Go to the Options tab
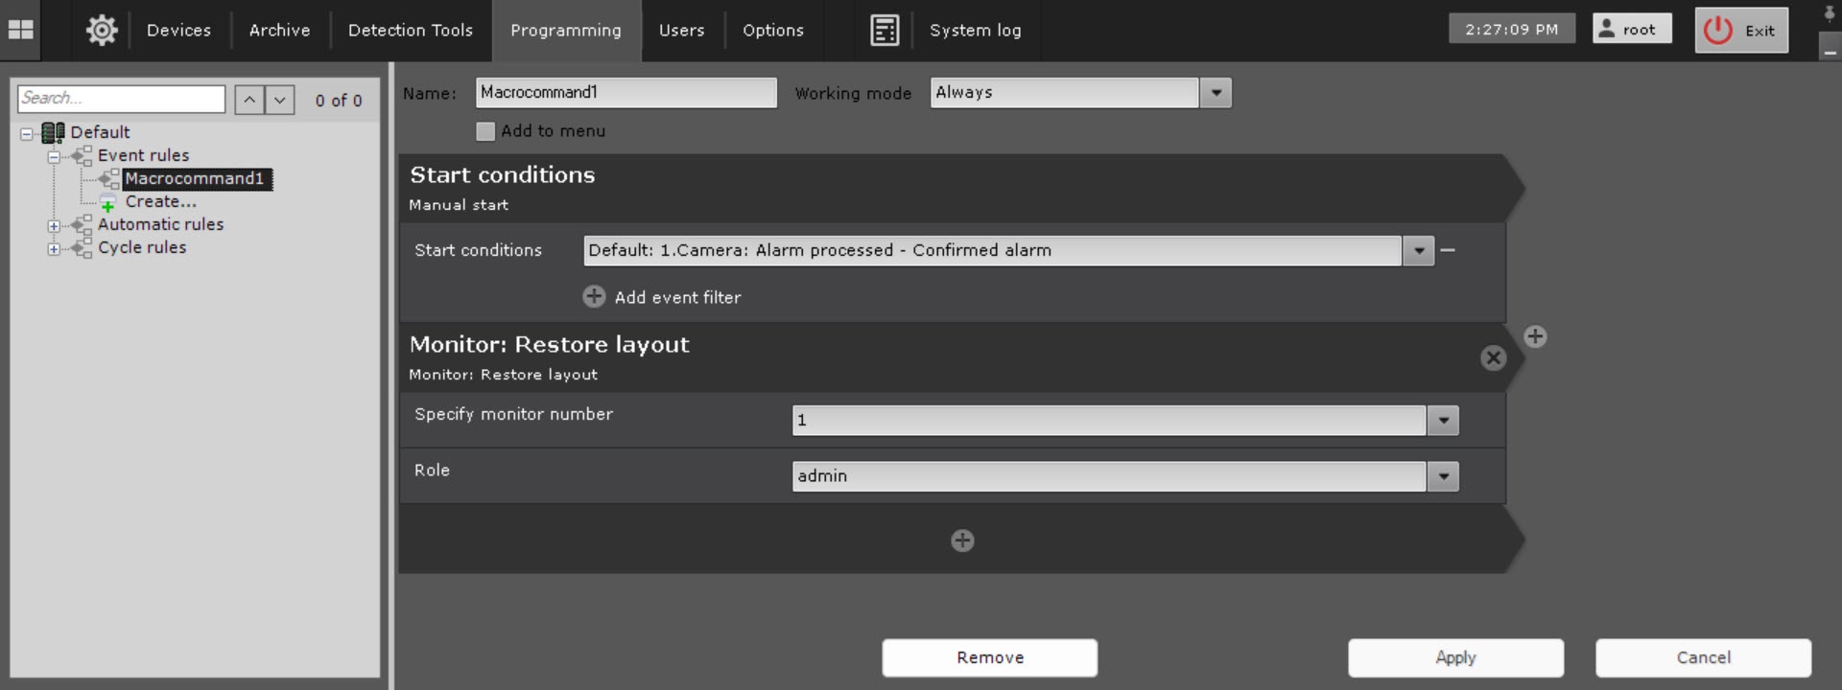1842x690 pixels. [773, 31]
